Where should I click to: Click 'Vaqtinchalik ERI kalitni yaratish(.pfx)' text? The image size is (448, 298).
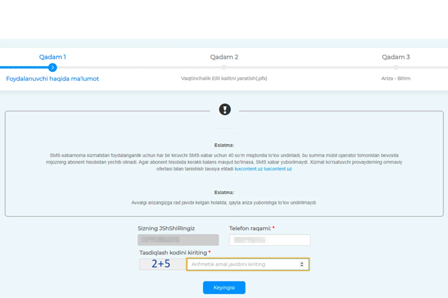point(224,78)
